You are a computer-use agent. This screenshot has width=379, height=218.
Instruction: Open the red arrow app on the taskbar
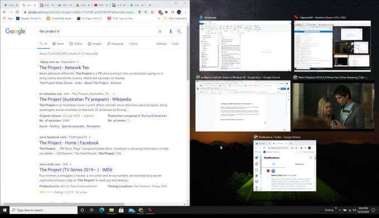[x=150, y=210]
